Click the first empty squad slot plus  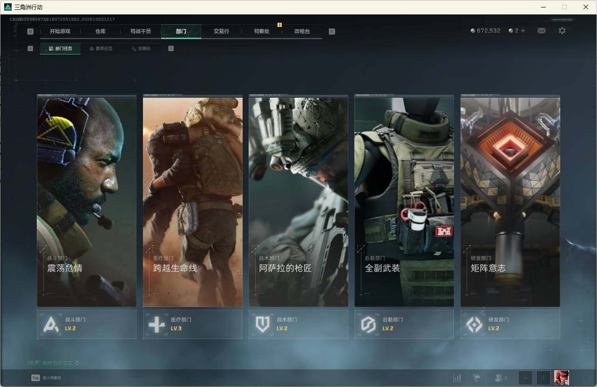point(525,378)
